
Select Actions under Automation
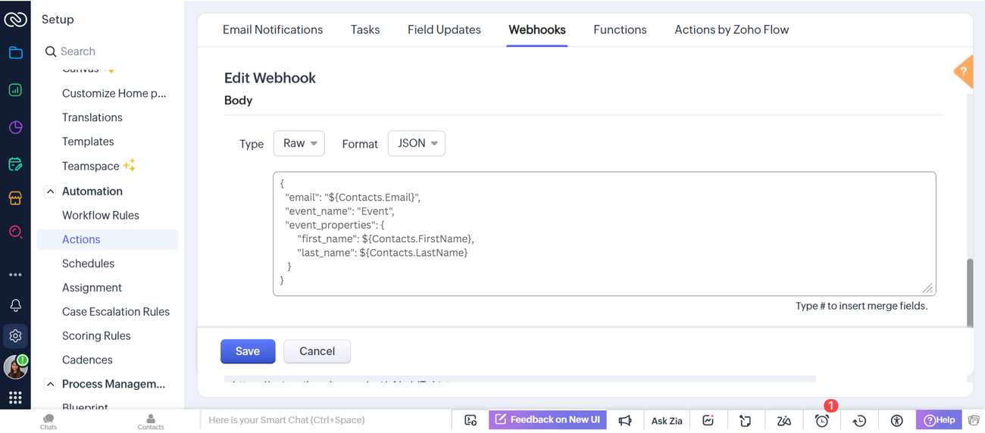coord(108,239)
